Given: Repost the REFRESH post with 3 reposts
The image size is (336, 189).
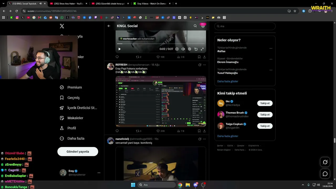Looking at the screenshot, I should tap(138, 131).
